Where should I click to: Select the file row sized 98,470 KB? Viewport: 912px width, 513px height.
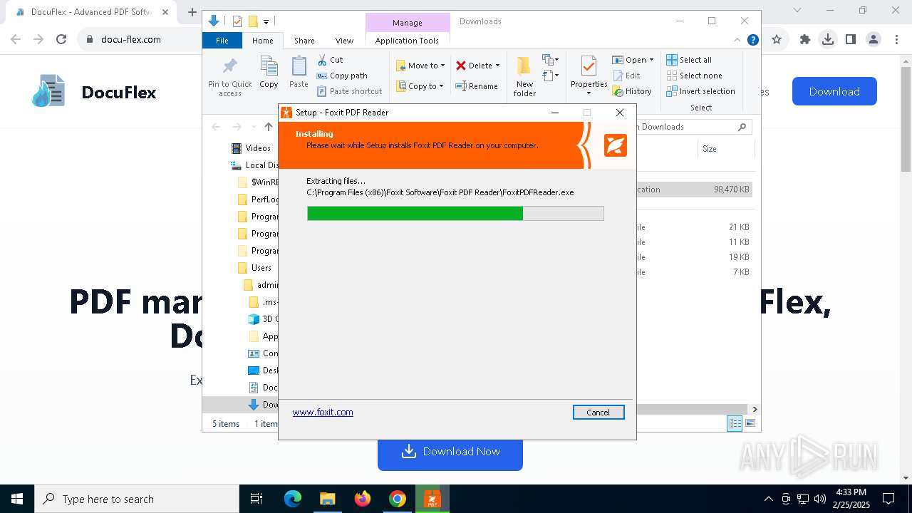[694, 190]
